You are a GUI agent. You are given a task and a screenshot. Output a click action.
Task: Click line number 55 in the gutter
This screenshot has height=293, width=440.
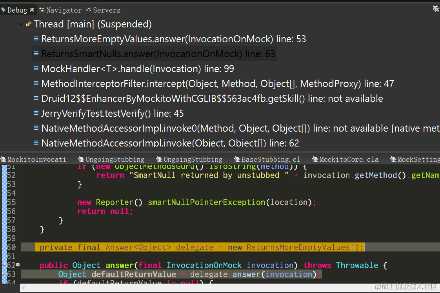11,202
